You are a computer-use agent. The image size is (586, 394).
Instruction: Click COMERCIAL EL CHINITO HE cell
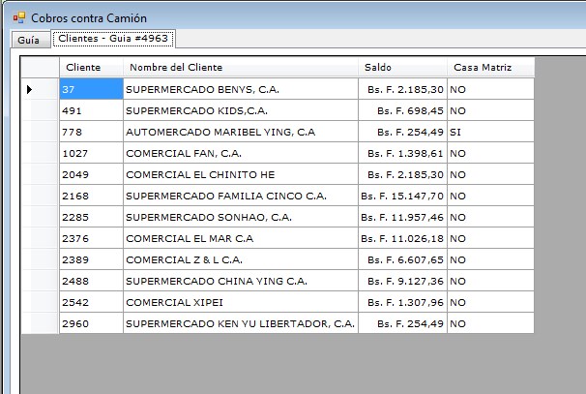tap(241, 174)
